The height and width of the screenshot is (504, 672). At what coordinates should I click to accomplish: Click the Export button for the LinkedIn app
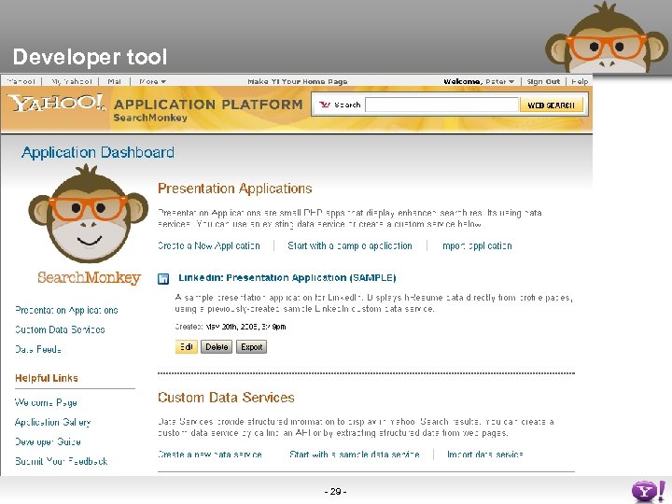pyautogui.click(x=252, y=346)
